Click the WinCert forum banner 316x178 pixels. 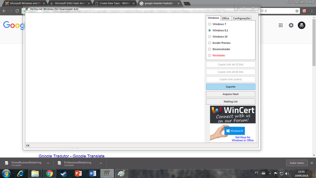click(233, 115)
